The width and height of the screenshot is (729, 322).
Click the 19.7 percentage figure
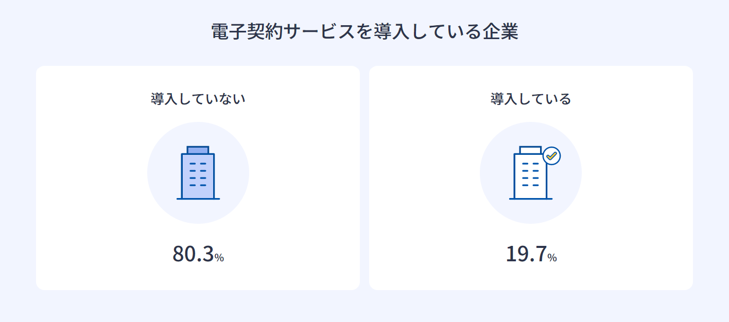point(526,254)
